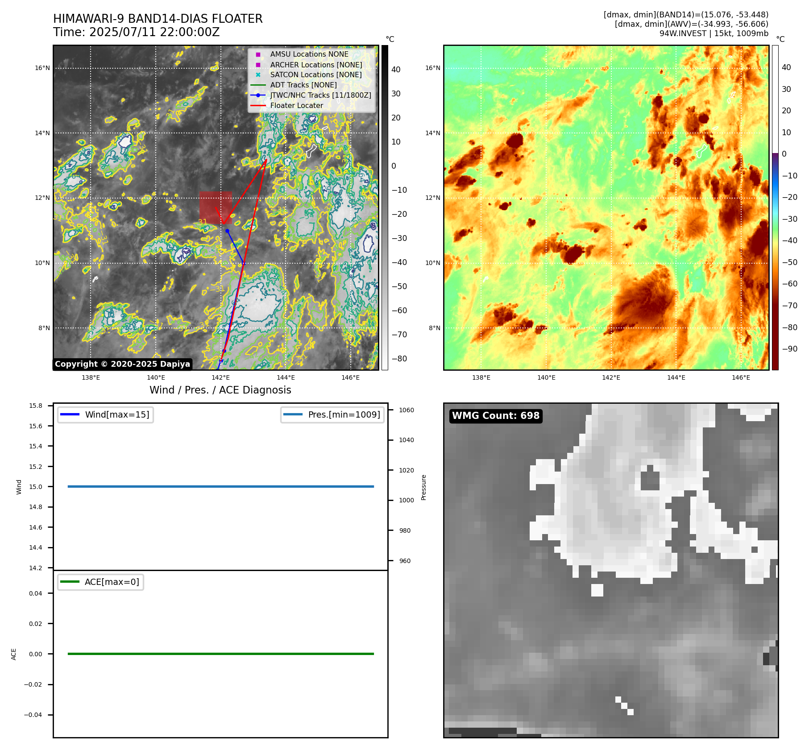Click the −80 tick on the grayscale colorbar
809x754 pixels.
pyautogui.click(x=399, y=359)
